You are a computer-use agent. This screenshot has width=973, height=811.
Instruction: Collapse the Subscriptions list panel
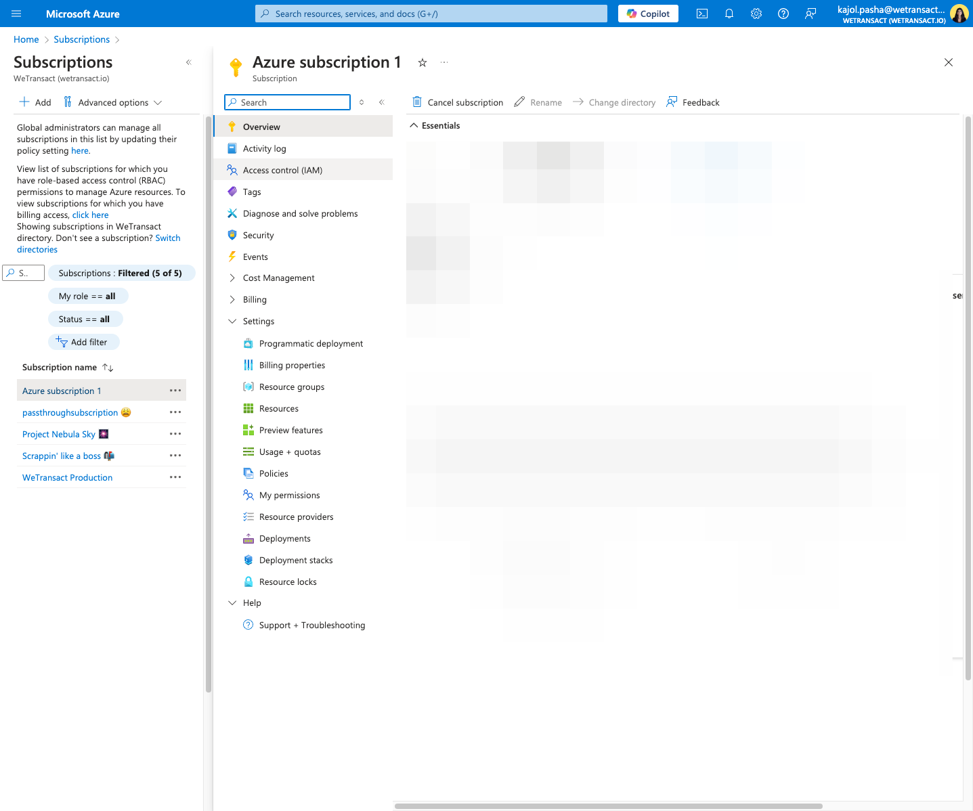coord(189,62)
